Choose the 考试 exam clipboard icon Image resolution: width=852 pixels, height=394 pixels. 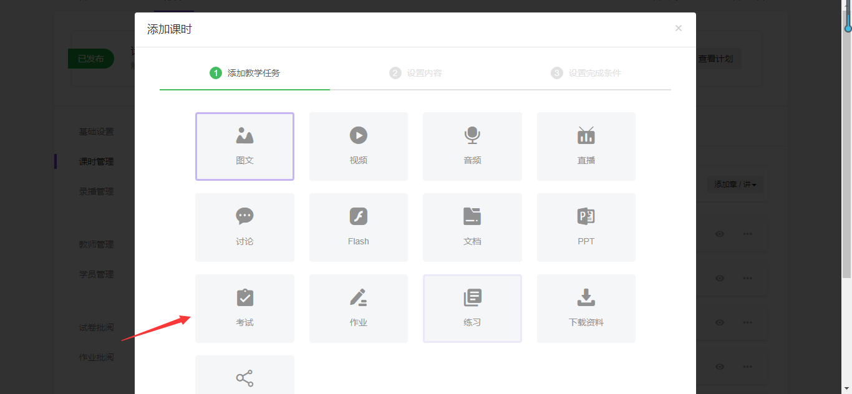tap(244, 298)
